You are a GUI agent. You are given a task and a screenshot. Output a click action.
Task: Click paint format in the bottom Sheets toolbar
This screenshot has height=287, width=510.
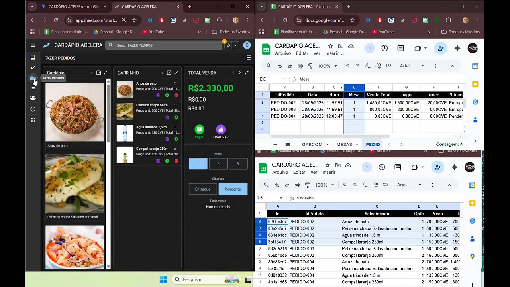307,185
